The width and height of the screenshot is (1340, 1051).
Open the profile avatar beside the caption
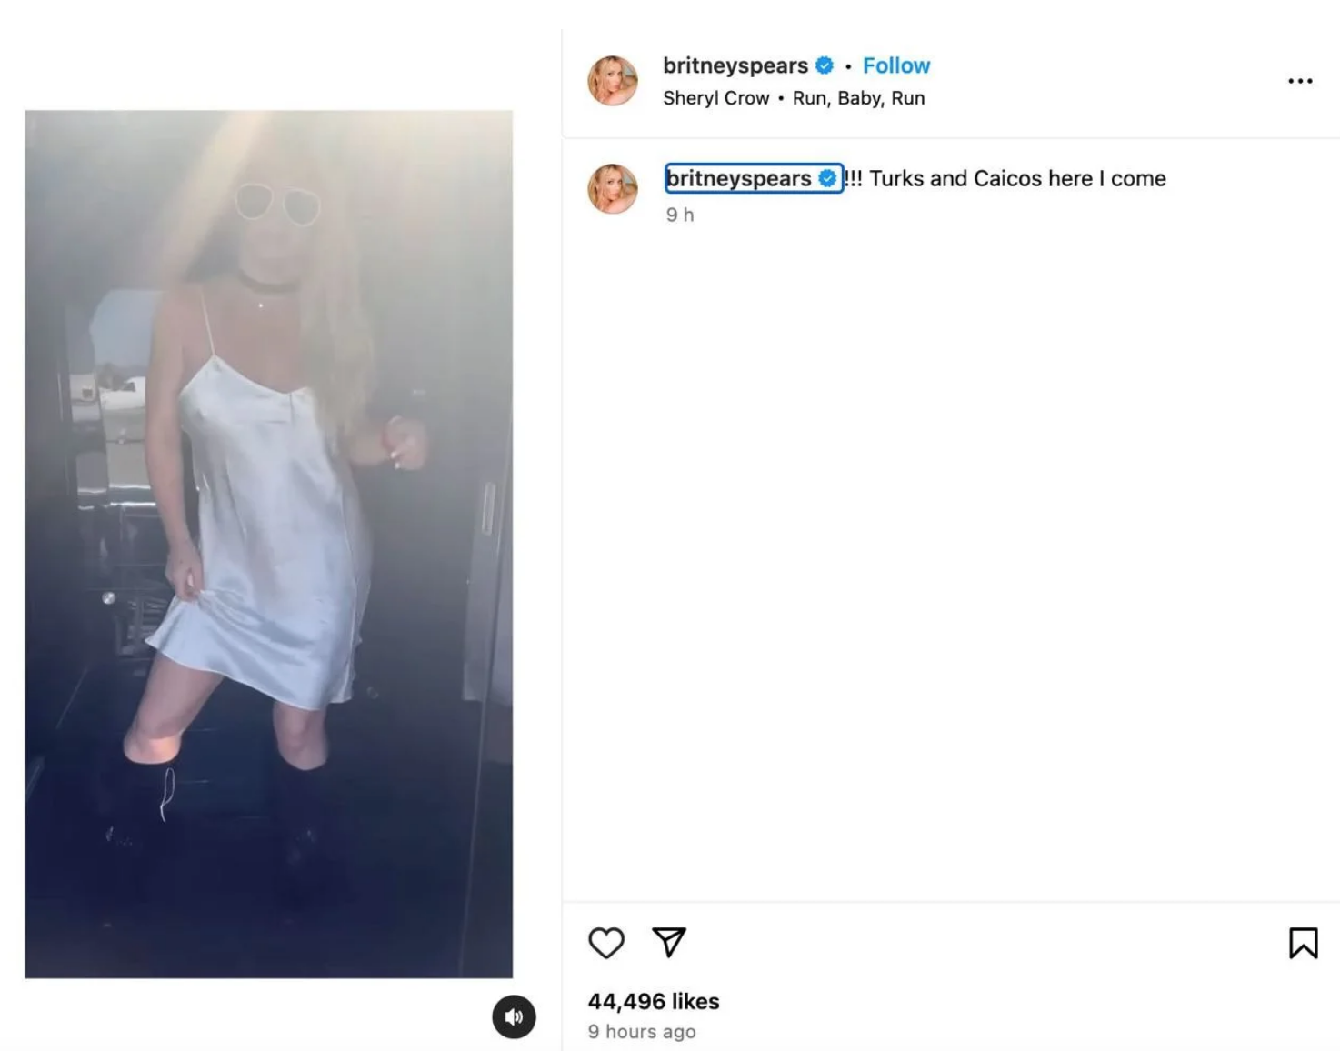pyautogui.click(x=613, y=188)
